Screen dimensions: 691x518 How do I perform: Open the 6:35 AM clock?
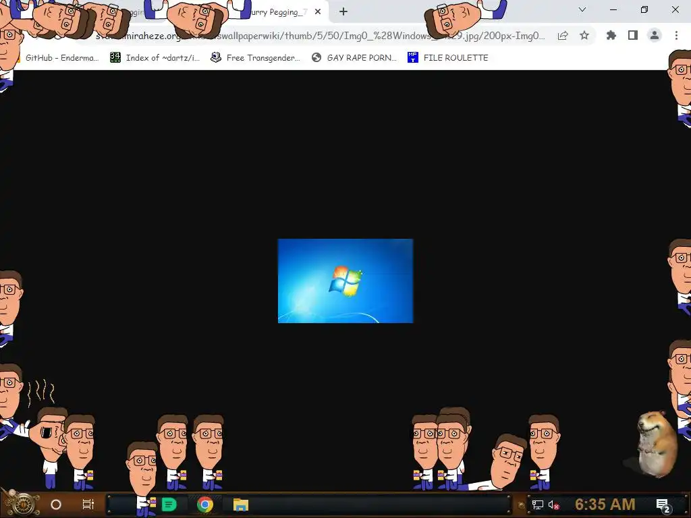(605, 504)
